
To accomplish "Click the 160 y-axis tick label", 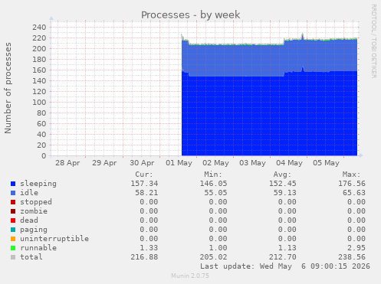I will [x=39, y=70].
